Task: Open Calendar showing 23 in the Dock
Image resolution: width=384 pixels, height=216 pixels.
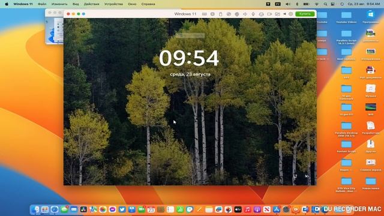Action: coord(151,209)
